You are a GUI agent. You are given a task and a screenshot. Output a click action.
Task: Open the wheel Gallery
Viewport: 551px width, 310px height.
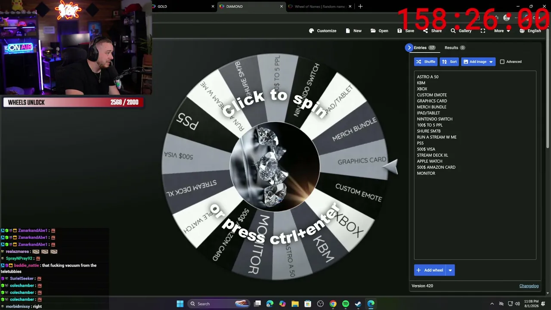coord(461,31)
